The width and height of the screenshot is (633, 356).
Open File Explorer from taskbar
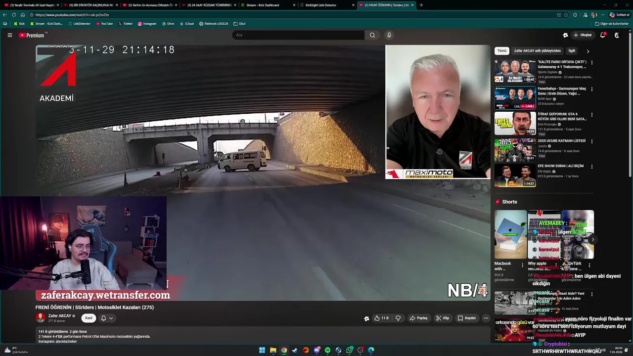[273, 350]
